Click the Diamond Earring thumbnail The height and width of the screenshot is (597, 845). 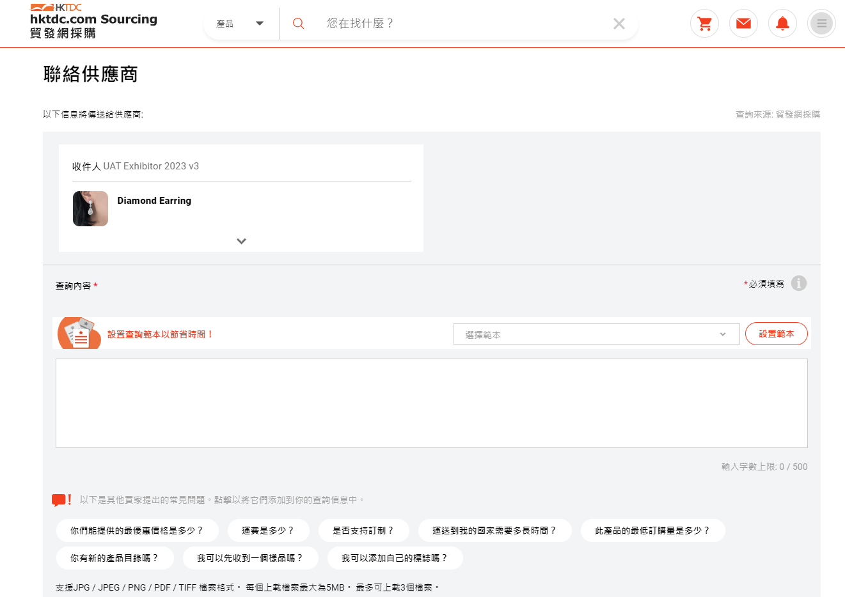90,208
